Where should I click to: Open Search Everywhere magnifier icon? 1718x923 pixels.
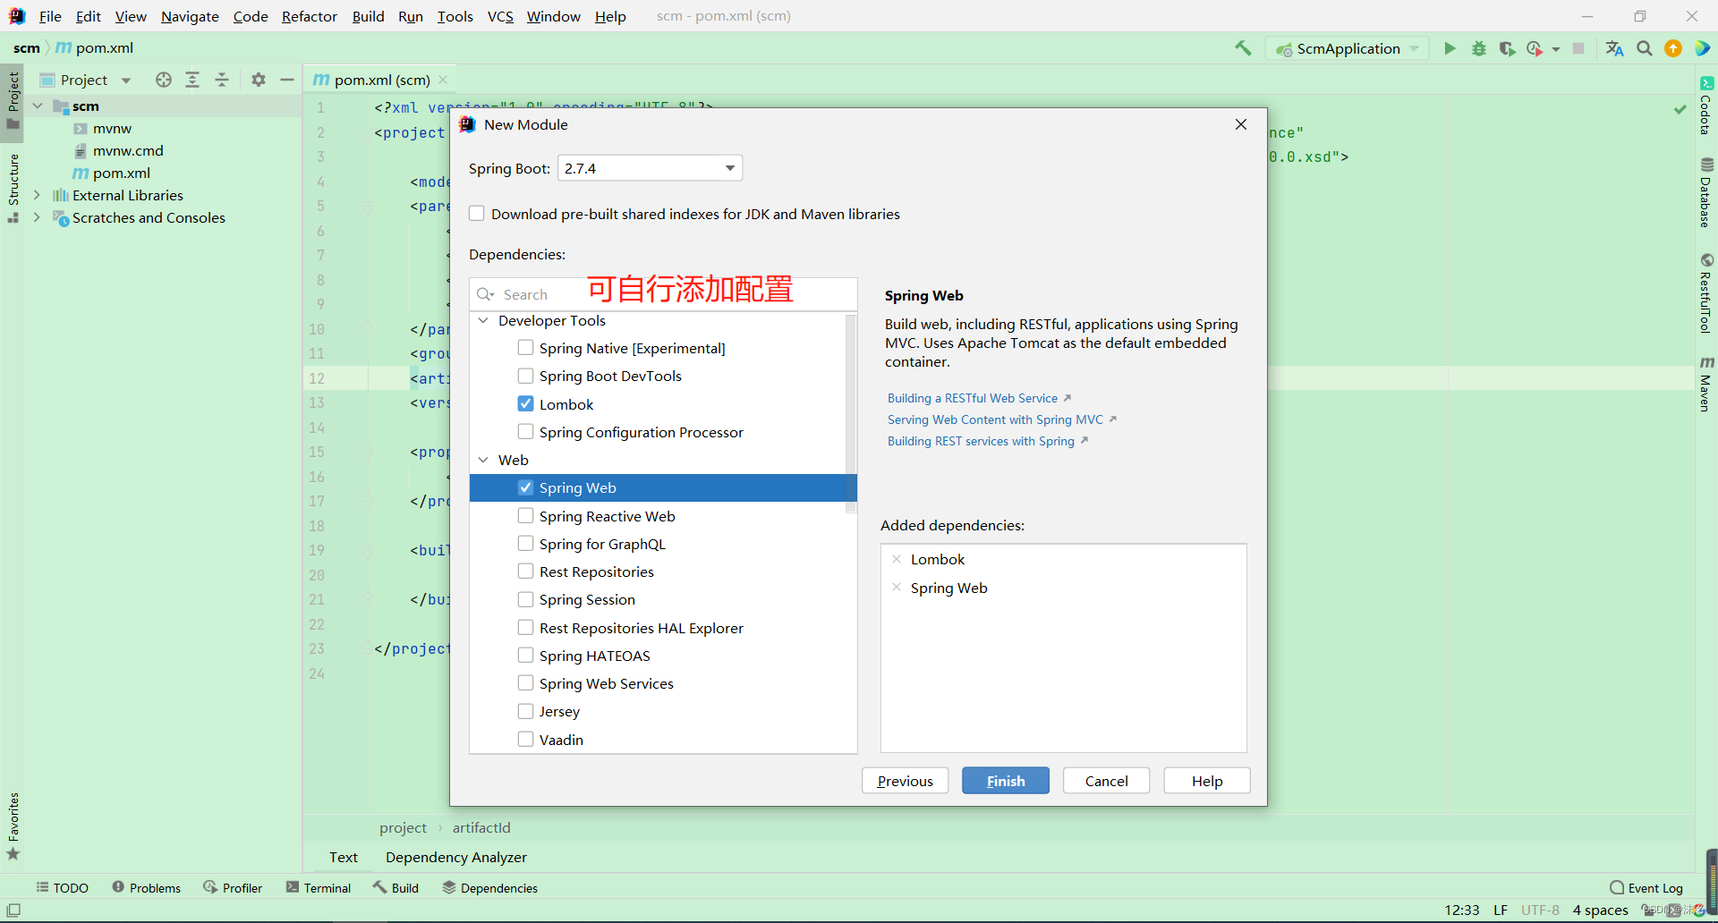pos(1645,48)
